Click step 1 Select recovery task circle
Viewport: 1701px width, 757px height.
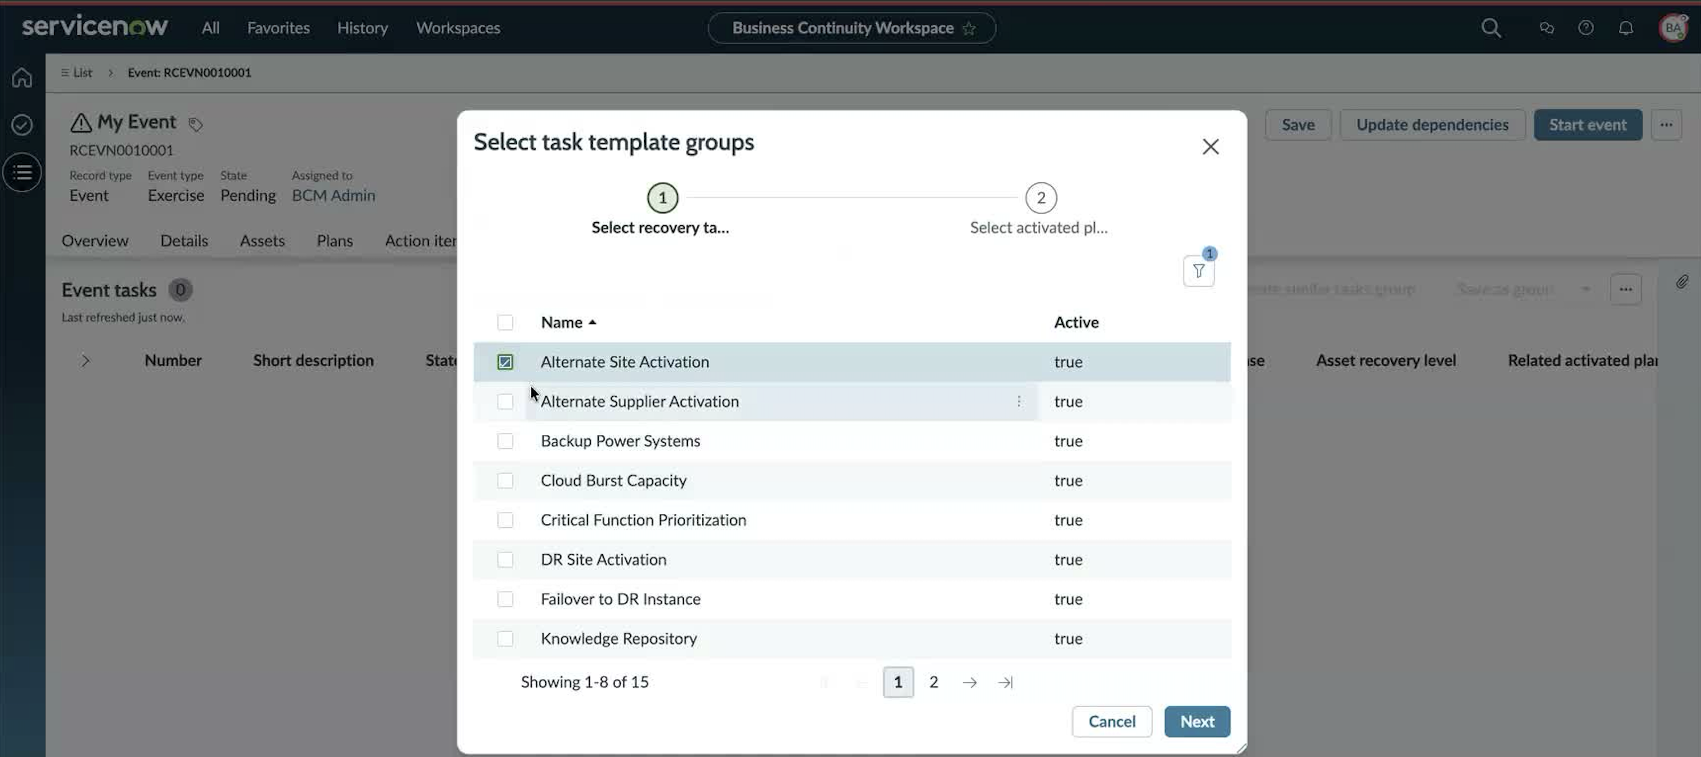click(662, 198)
